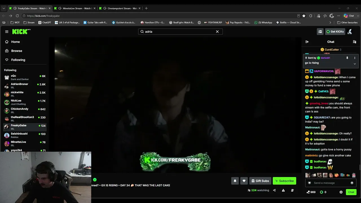Open a new browser tab

coord(146,8)
